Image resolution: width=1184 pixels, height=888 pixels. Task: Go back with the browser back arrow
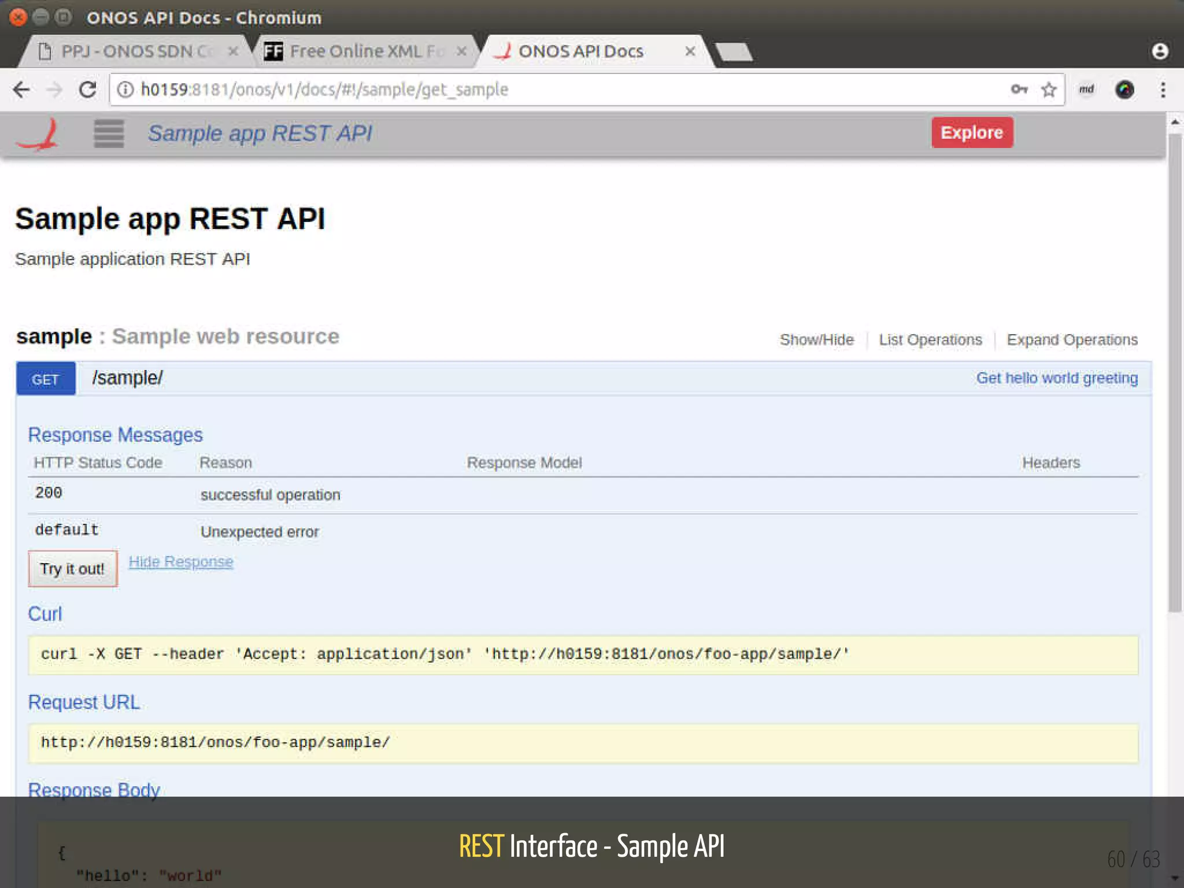click(x=21, y=90)
